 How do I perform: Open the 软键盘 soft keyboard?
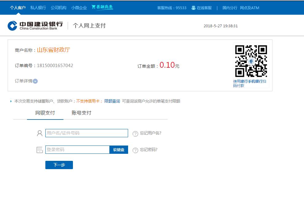(119, 150)
